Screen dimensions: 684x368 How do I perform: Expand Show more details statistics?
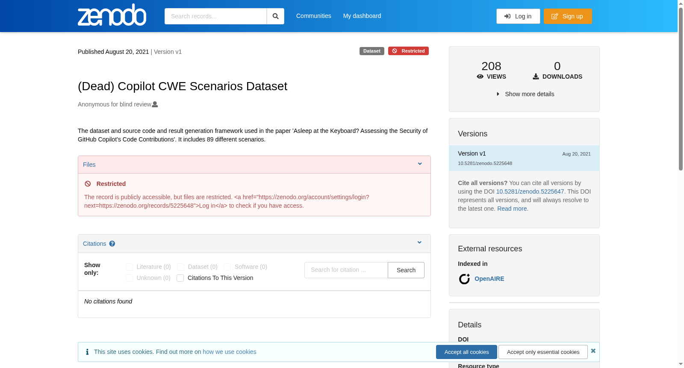click(x=525, y=94)
